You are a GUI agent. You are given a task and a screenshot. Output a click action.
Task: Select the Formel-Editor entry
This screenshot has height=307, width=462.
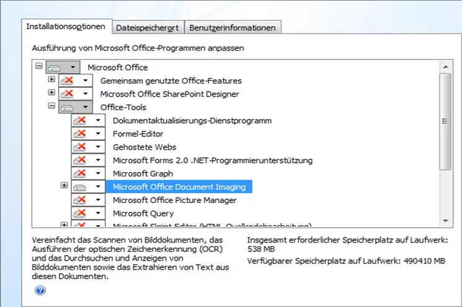click(x=138, y=134)
